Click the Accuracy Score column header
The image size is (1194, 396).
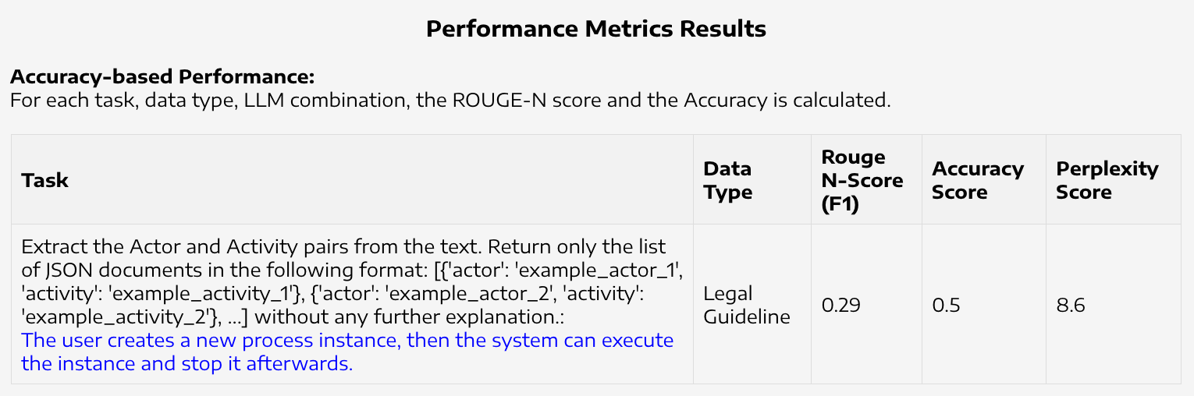point(978,180)
